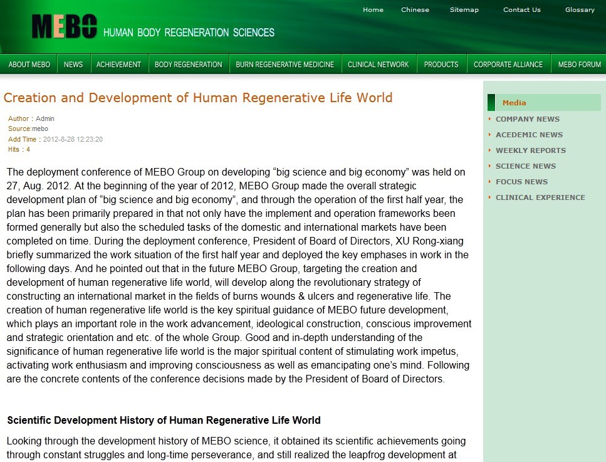Open the Corporate Alliance menu
This screenshot has height=462, width=606.
508,64
